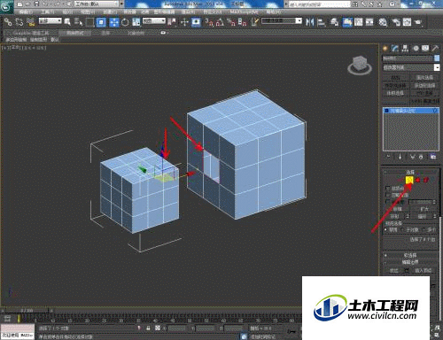Click the object color swatch
443x340 pixels.
tap(437, 58)
